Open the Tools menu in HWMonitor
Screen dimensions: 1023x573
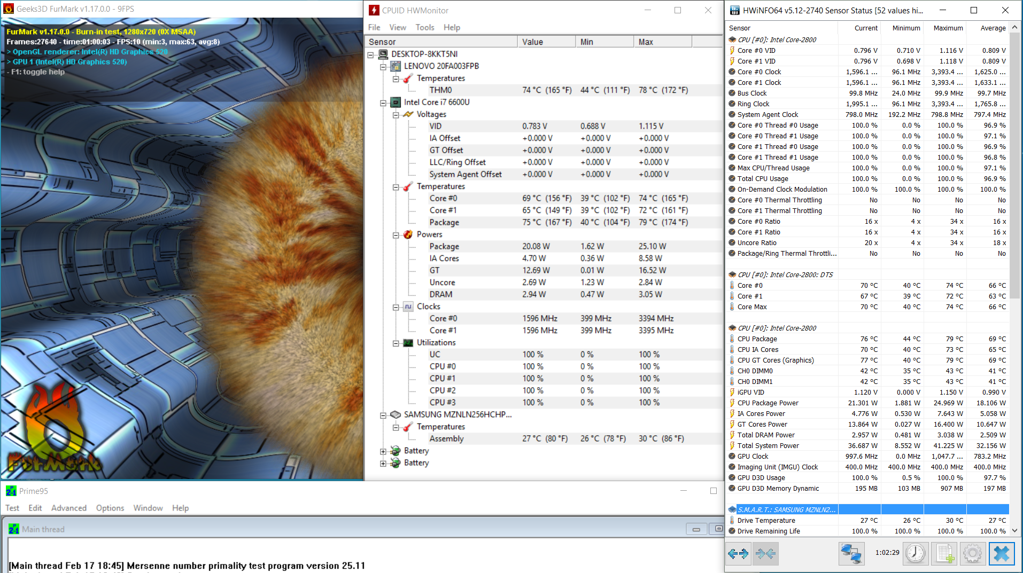pos(424,27)
